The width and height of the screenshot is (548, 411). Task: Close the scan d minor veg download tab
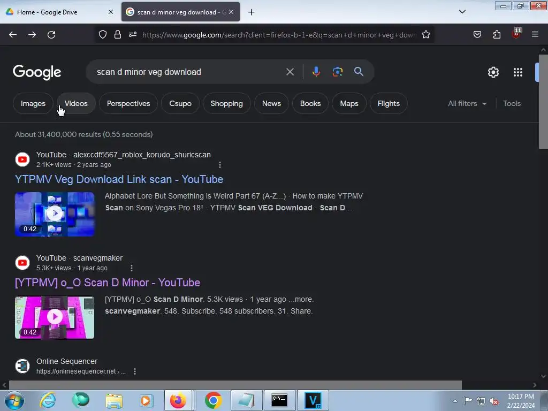tap(231, 12)
